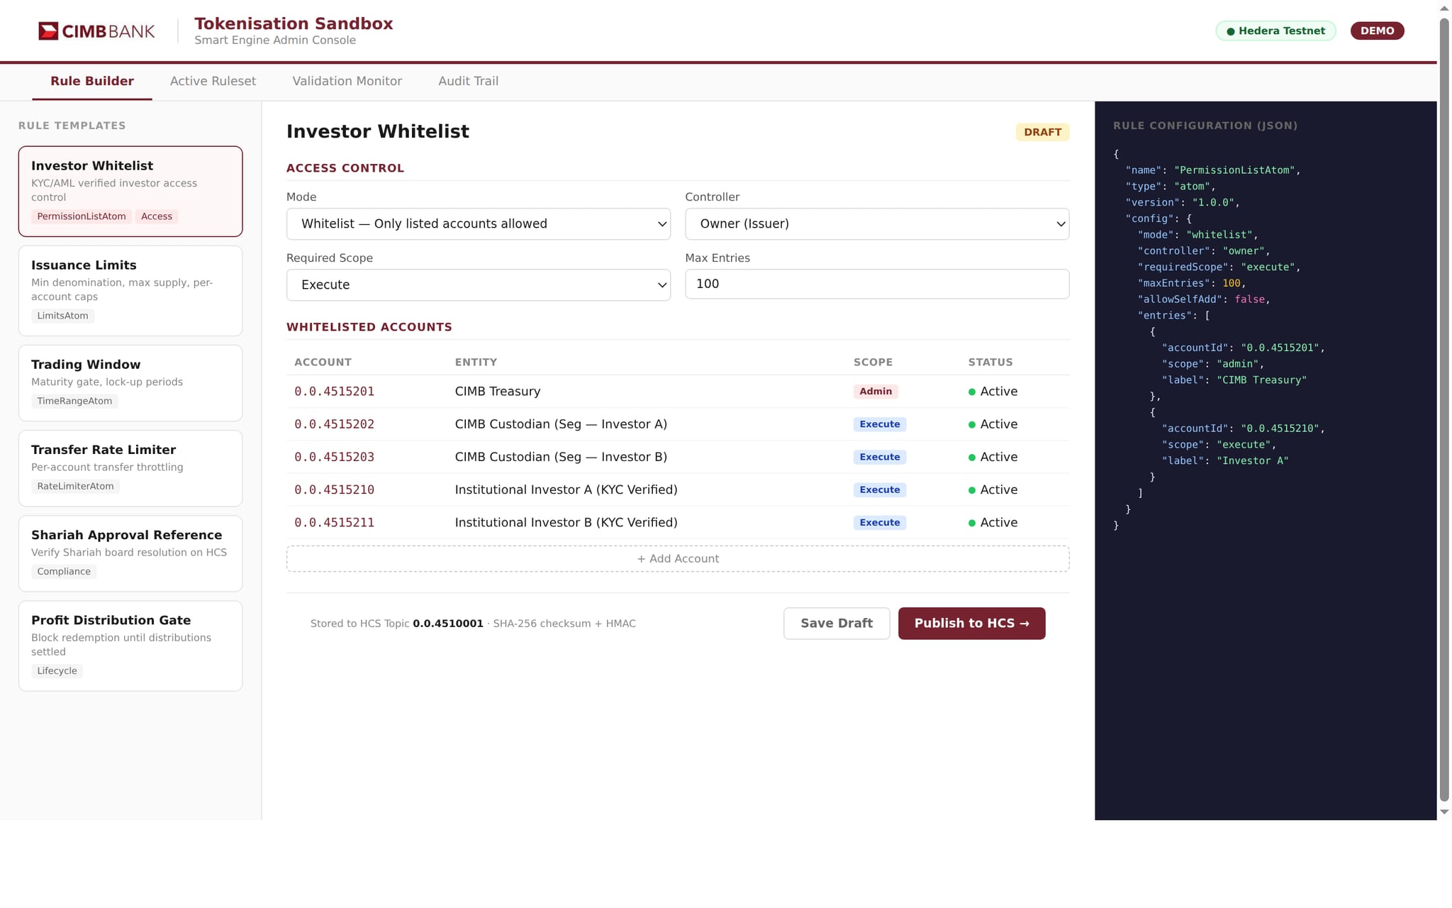This screenshot has width=1452, height=908.
Task: Open the Validation Monitor tab
Action: point(347,81)
